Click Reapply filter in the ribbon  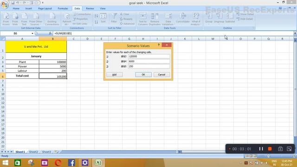(x=126, y=19)
